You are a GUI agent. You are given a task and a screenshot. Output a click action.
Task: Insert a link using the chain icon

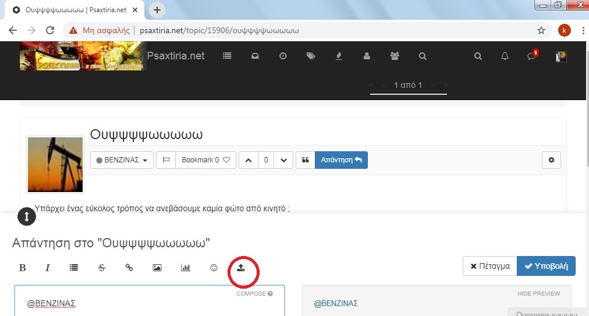point(129,268)
